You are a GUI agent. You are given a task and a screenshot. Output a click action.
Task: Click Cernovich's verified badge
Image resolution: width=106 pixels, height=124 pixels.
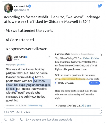pos(30,6)
